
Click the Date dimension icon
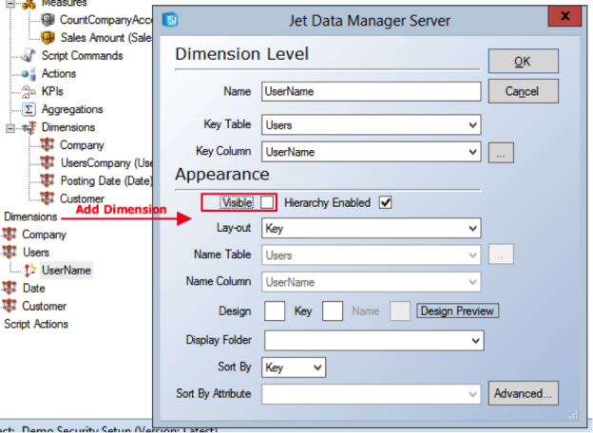(x=10, y=288)
